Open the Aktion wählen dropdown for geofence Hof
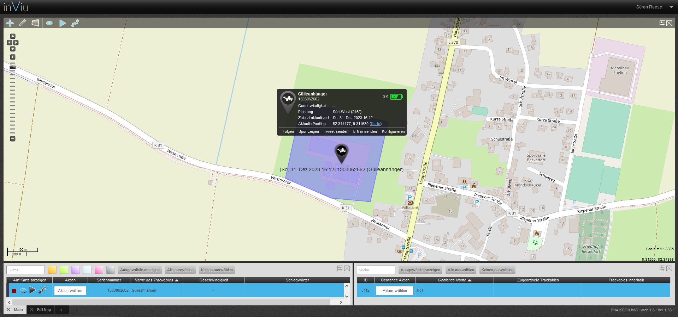Viewport: 678px width, 317px height. pos(395,291)
